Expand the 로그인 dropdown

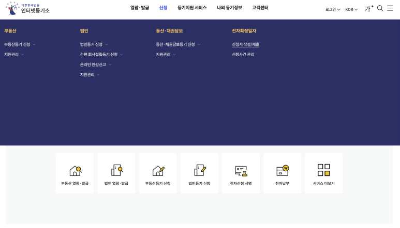333,9
